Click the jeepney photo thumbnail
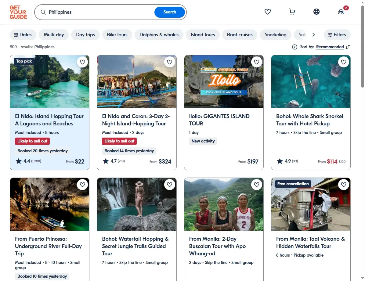The height and width of the screenshot is (281, 365). [x=311, y=204]
